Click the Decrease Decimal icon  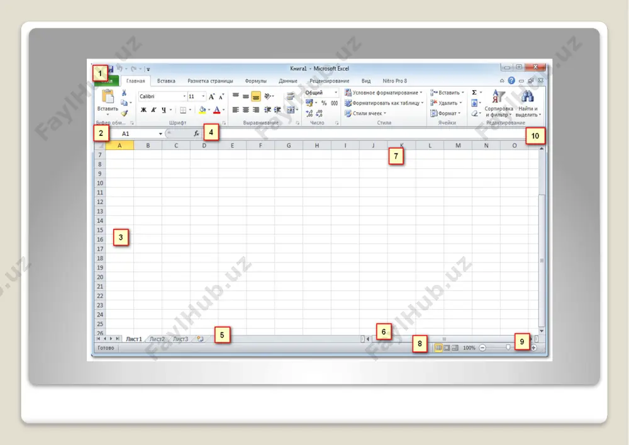pyautogui.click(x=320, y=113)
